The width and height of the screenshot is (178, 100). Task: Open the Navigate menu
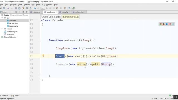(x=13, y=5)
